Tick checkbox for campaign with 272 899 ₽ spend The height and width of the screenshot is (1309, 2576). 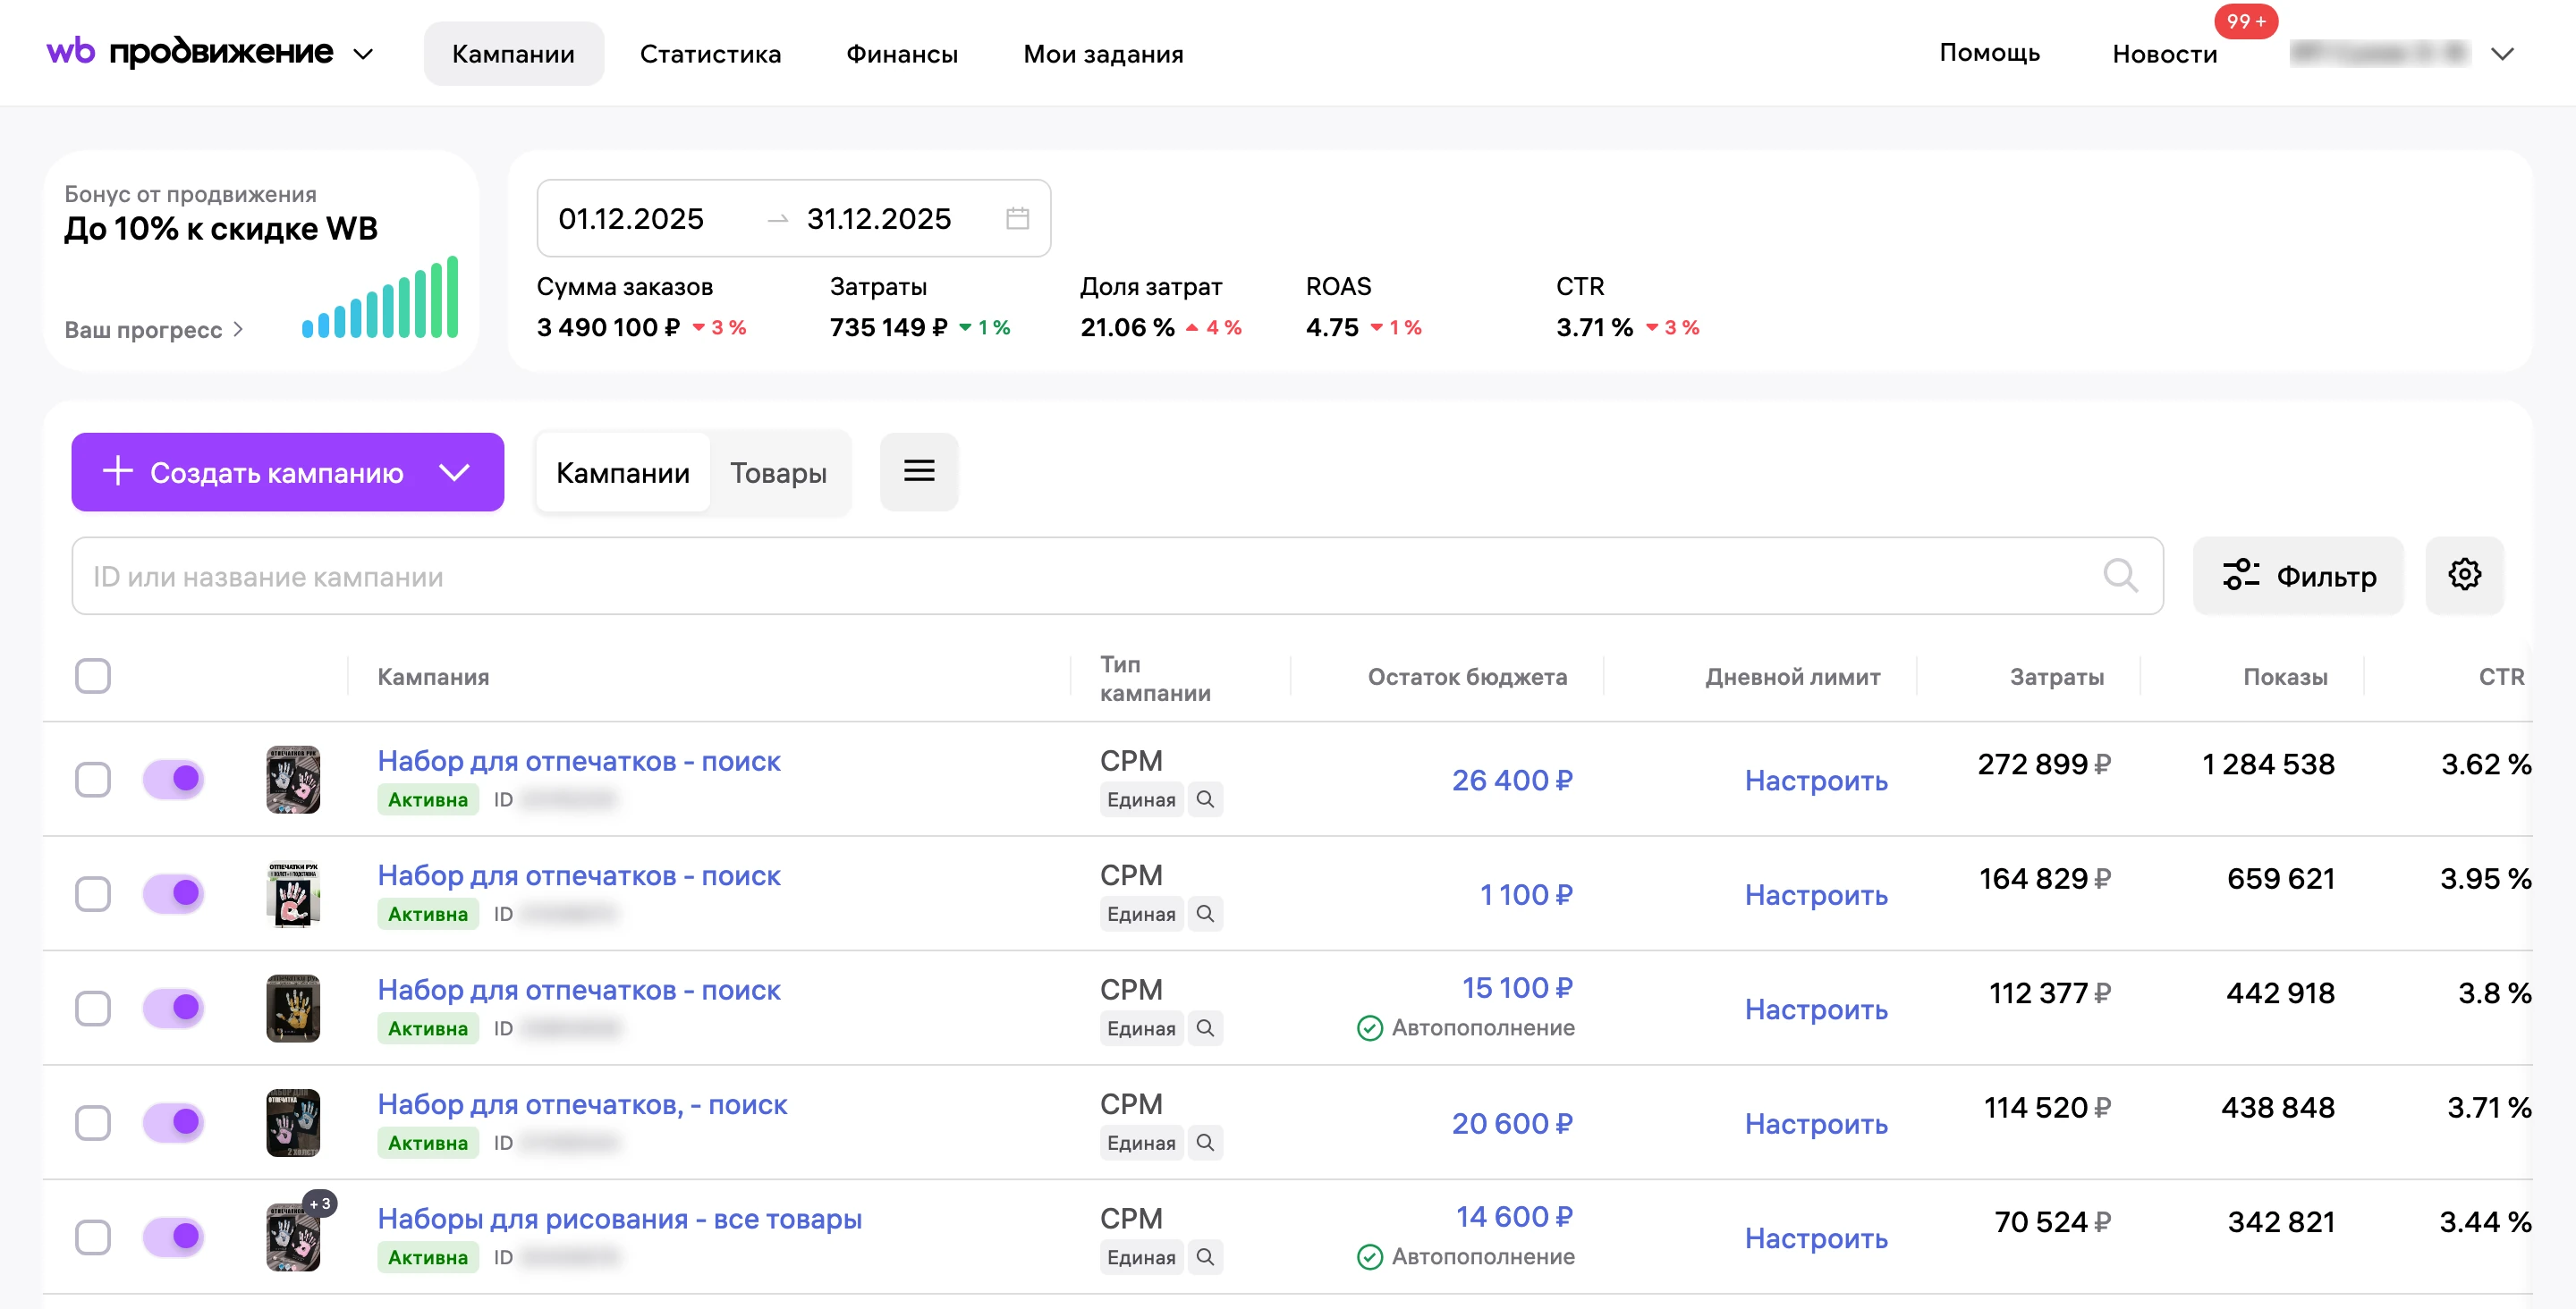tap(93, 779)
